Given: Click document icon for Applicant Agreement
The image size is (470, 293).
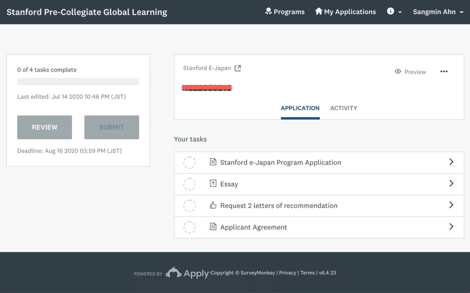Looking at the screenshot, I should (213, 227).
